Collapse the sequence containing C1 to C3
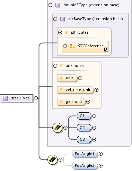132x171 pixels. [x=65, y=128]
